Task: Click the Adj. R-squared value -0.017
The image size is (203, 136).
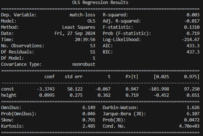Action: click(x=191, y=21)
